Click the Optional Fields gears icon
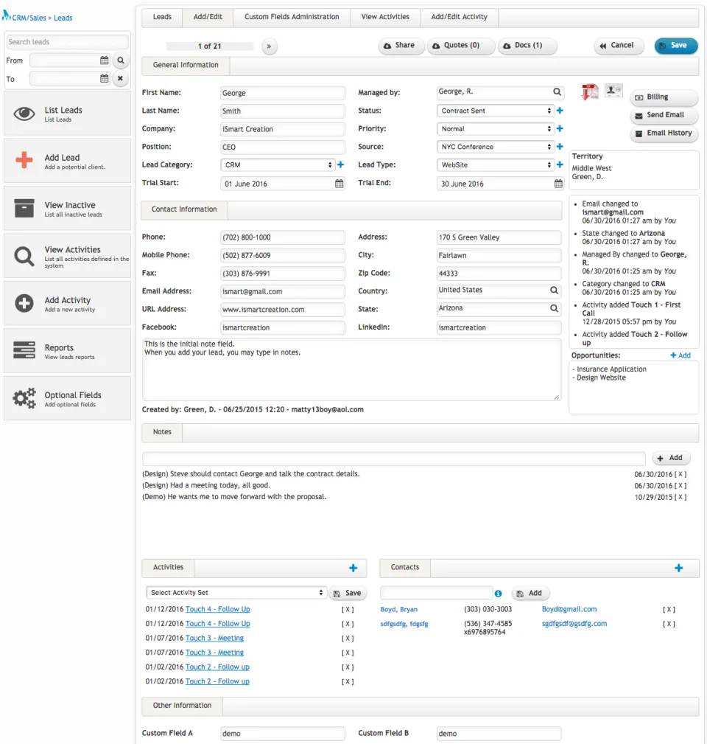 (24, 398)
